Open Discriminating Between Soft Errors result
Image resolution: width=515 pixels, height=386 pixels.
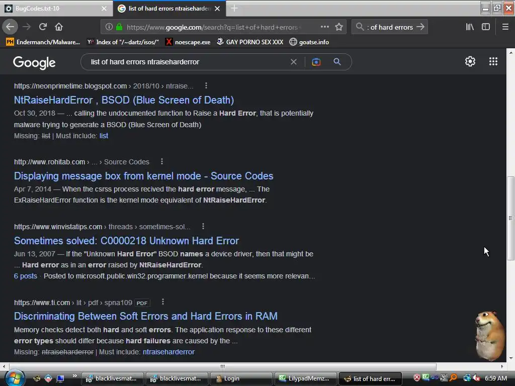tap(145, 316)
